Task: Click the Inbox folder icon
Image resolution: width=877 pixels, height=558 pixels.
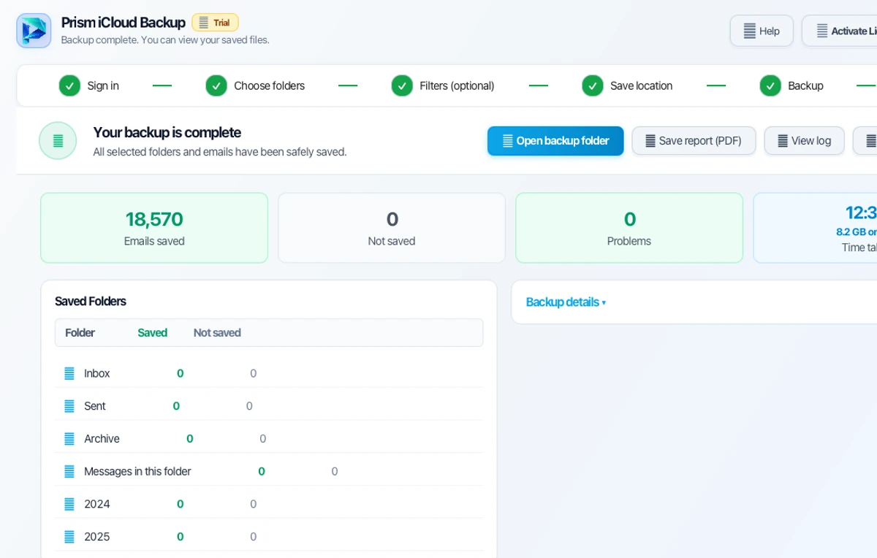Action: pos(69,373)
